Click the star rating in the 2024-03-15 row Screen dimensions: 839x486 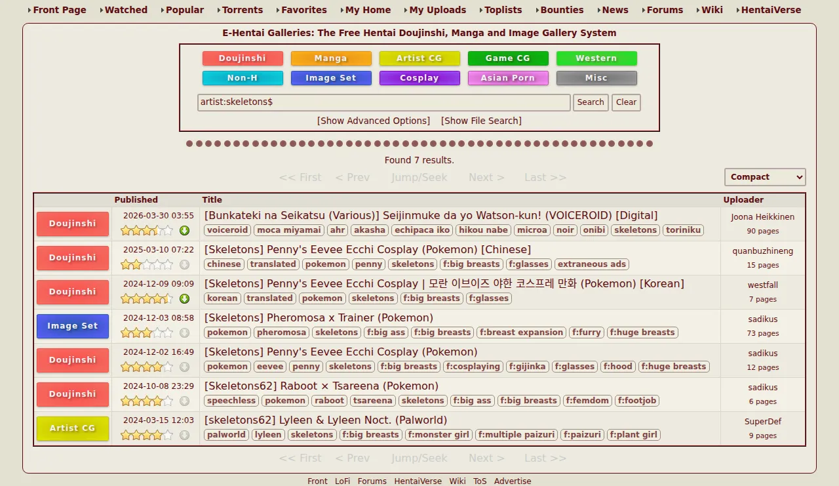pos(147,435)
